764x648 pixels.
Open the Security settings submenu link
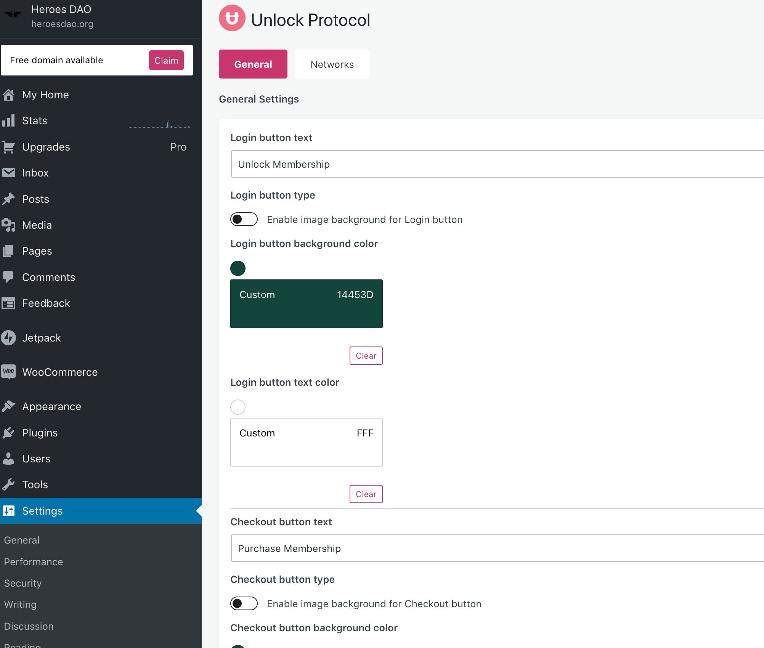click(x=23, y=583)
